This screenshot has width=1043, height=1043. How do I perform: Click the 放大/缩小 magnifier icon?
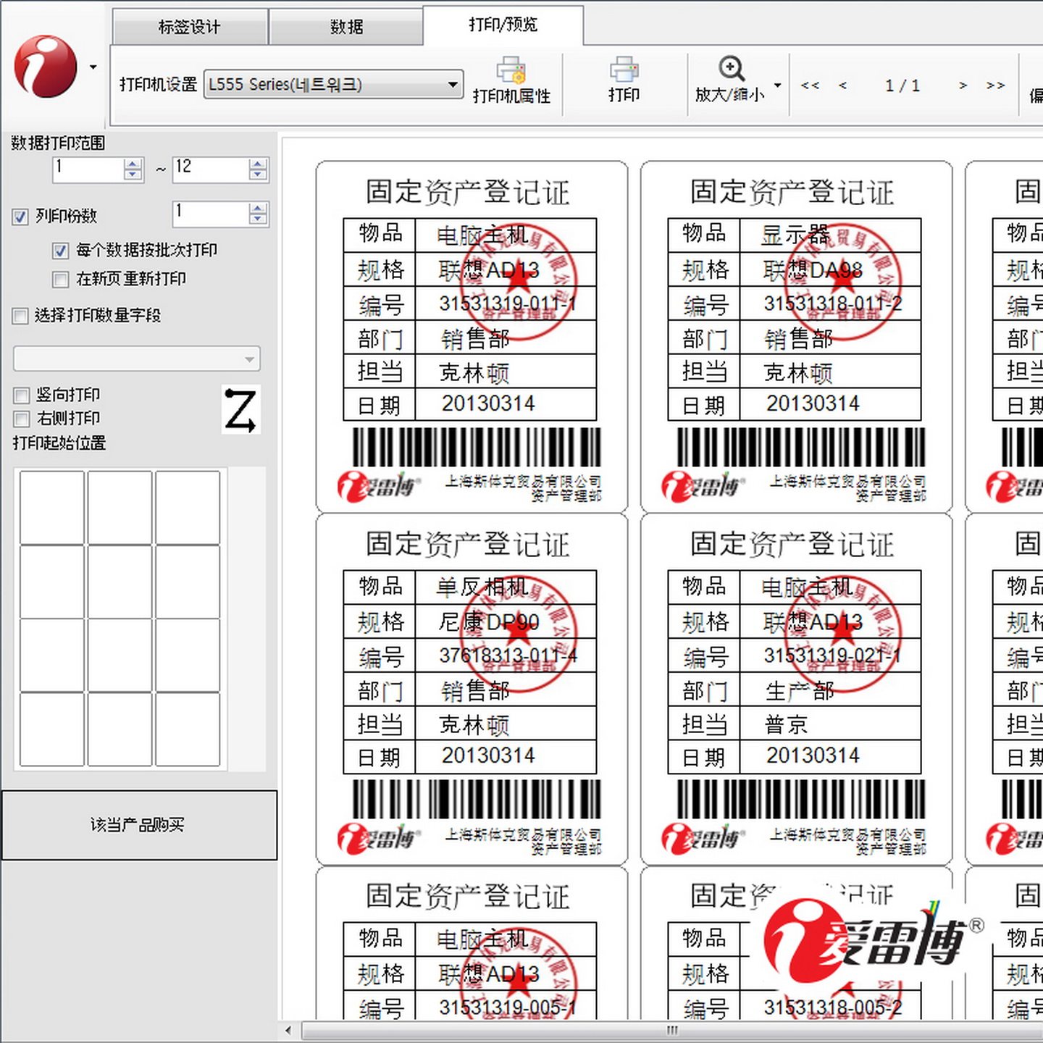pyautogui.click(x=731, y=70)
